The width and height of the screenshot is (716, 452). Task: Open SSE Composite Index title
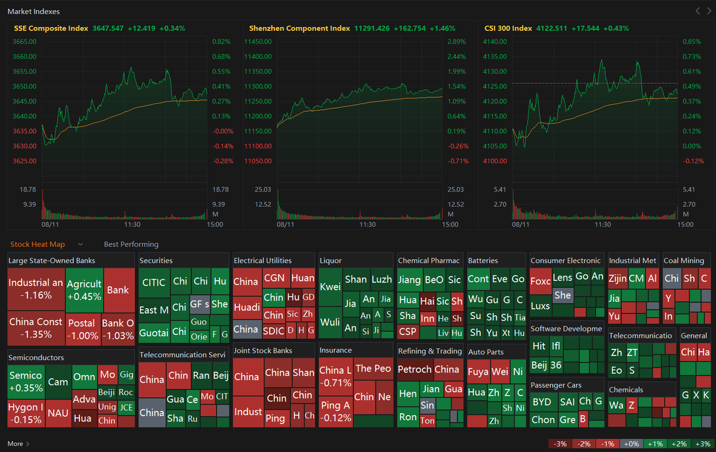click(x=51, y=28)
